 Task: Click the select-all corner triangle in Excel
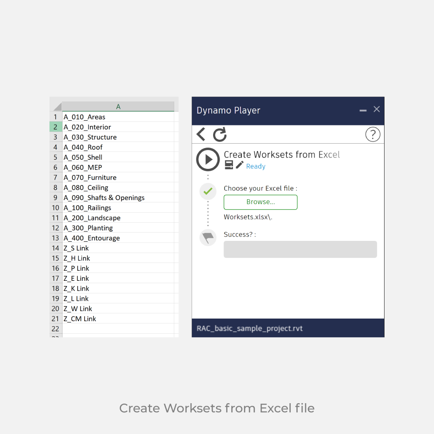click(57, 107)
